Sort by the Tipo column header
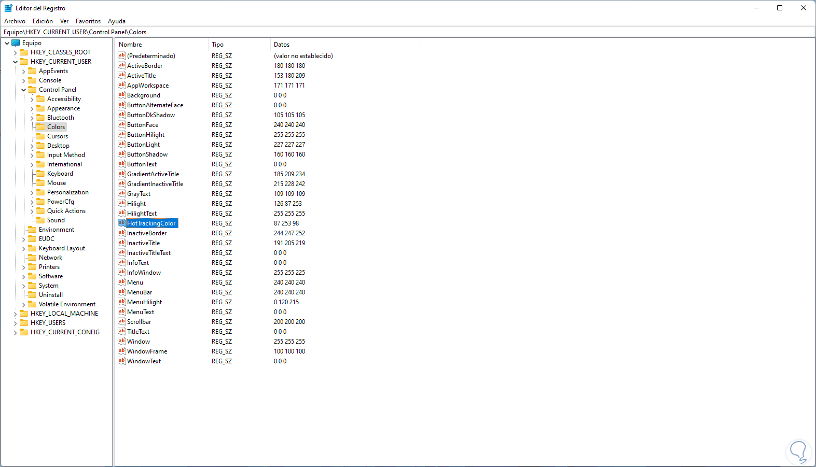This screenshot has width=816, height=467. [239, 45]
